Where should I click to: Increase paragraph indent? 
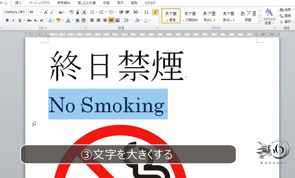(x=127, y=12)
